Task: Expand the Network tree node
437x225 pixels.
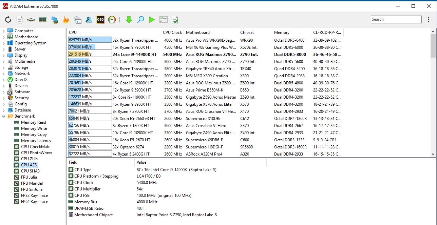Action: click(3, 74)
